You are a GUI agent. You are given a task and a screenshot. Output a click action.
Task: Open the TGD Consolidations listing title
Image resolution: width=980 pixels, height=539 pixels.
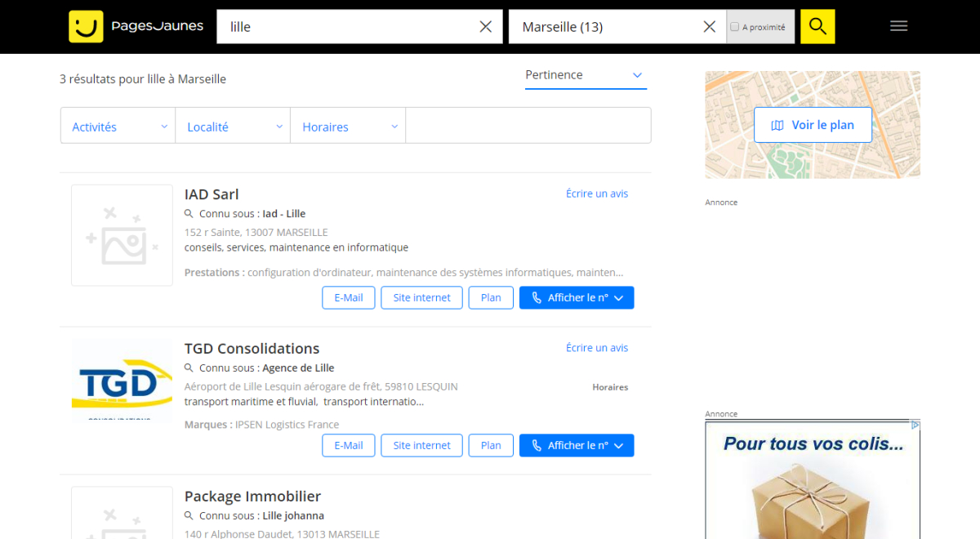pos(252,349)
